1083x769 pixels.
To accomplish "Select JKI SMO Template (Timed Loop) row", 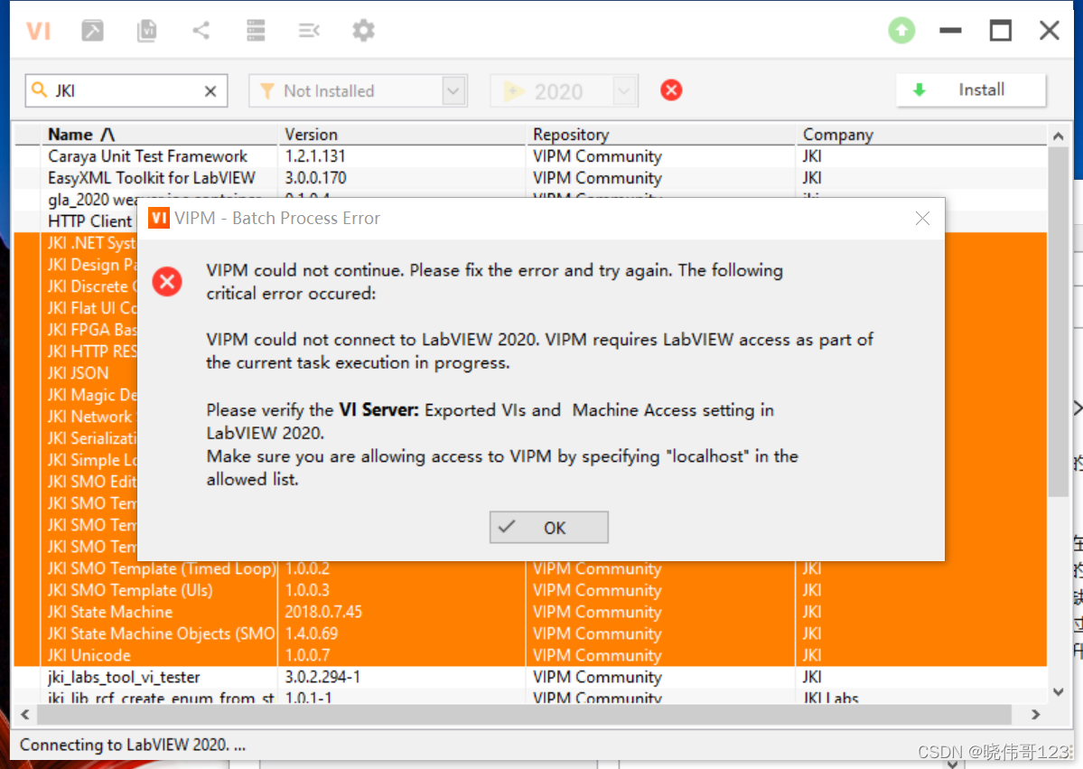I will pyautogui.click(x=530, y=568).
